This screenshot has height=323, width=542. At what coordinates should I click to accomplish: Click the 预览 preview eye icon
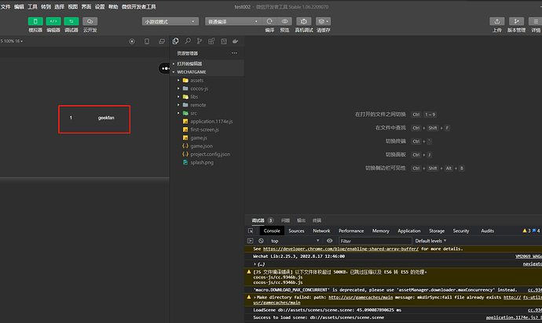(x=284, y=21)
